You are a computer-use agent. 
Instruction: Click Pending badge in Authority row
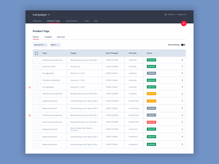tap(151, 94)
